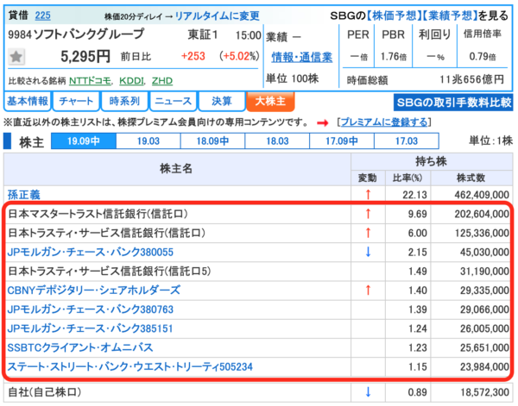The height and width of the screenshot is (406, 518).
Task: Switch to realtime price link
Action: pos(217,16)
